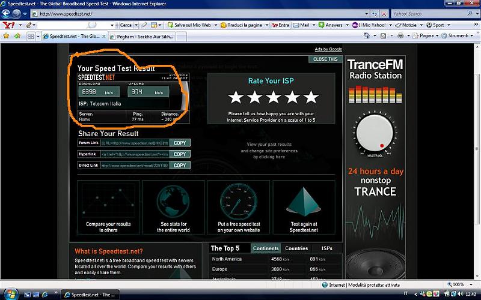Click the Cerca search button
This screenshot has height=300, width=481.
coord(126,25)
